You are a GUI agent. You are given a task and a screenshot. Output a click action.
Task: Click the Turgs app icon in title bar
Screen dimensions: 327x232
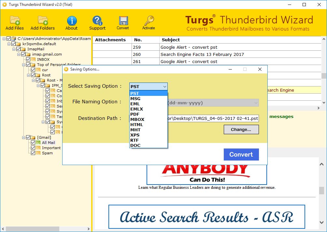point(4,4)
